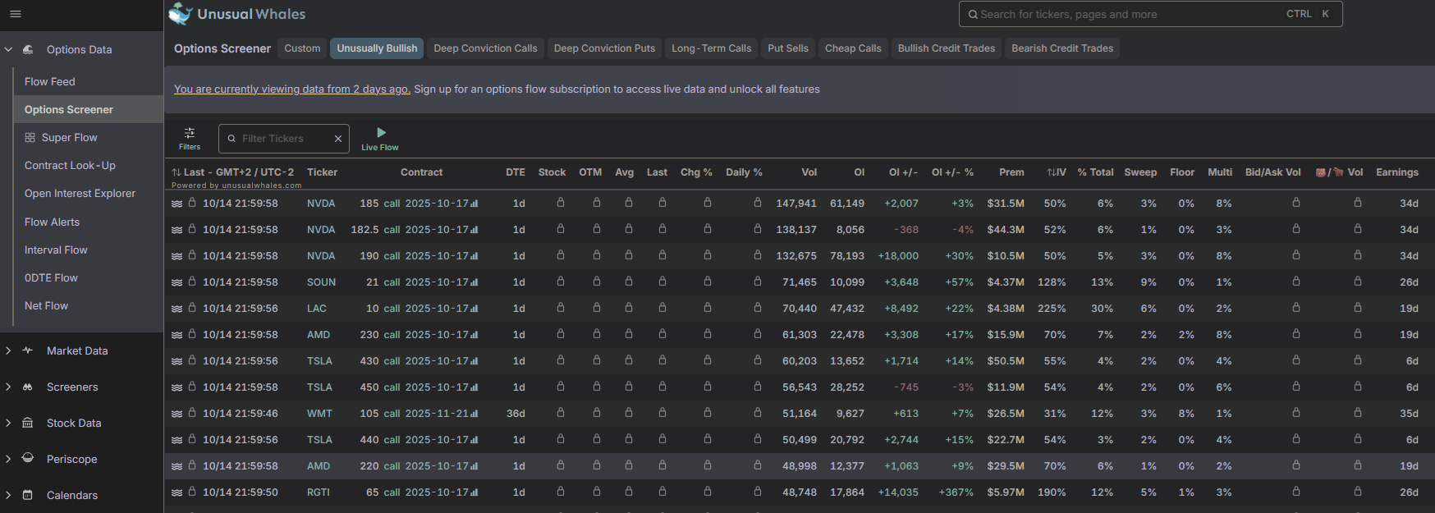Click the Periscope icon in the sidebar
The image size is (1435, 513).
pyautogui.click(x=28, y=458)
